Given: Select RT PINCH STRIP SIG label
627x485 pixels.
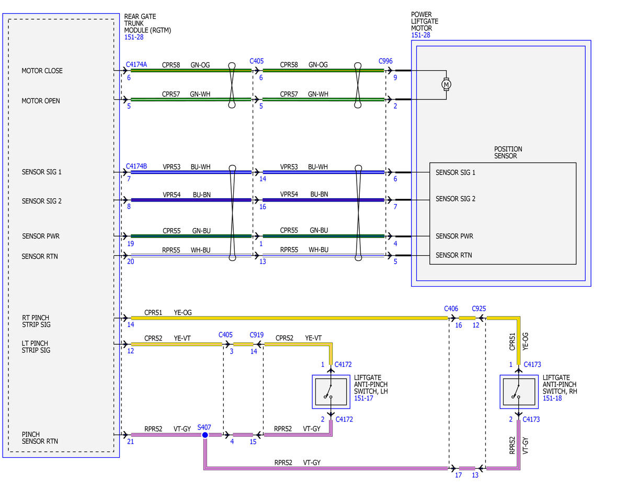Looking at the screenshot, I should [x=36, y=321].
